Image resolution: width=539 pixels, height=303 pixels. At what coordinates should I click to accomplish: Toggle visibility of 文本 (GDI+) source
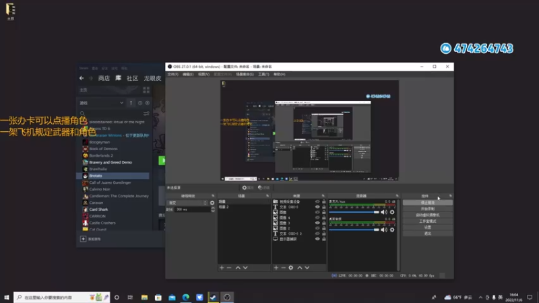click(317, 207)
